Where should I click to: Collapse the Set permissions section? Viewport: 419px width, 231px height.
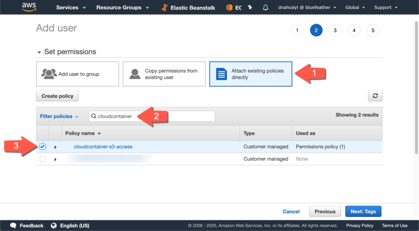click(x=39, y=52)
